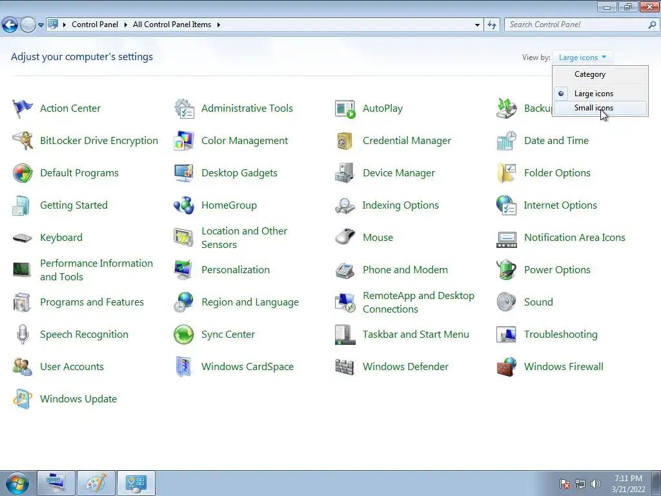This screenshot has height=496, width=661.
Task: Click the Forward navigation button
Action: pos(28,25)
